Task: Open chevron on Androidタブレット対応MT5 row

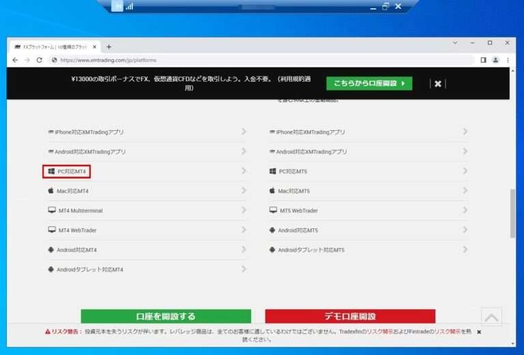Action: pyautogui.click(x=465, y=249)
